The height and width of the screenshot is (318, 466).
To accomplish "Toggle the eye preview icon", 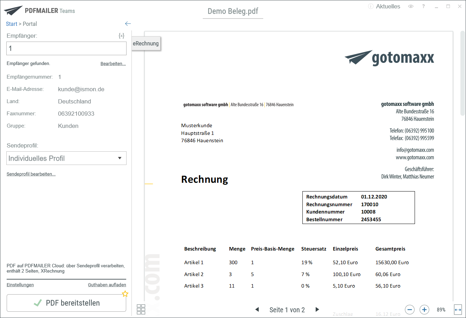I will [x=411, y=6].
